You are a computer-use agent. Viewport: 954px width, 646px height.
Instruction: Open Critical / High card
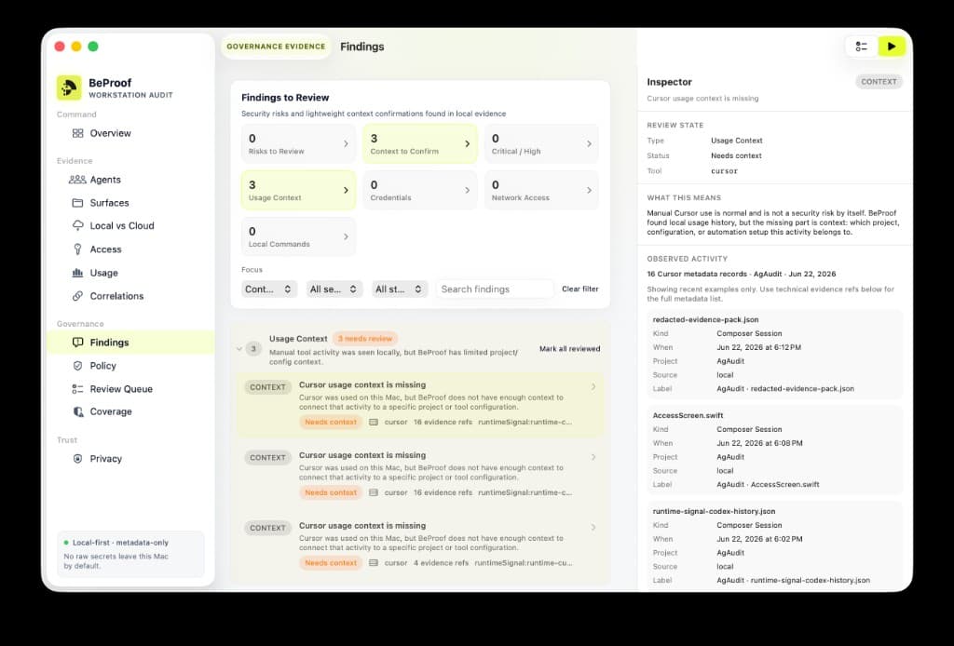541,144
